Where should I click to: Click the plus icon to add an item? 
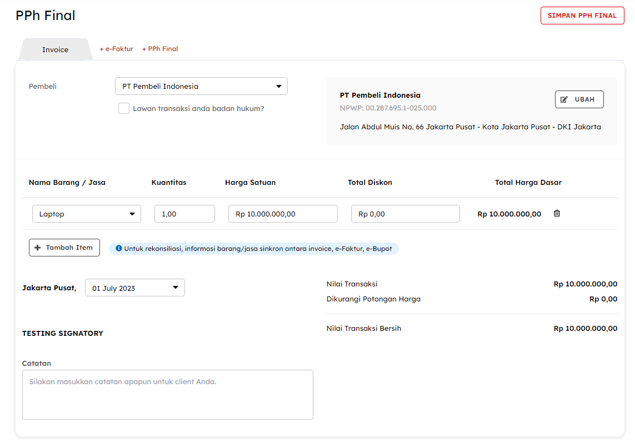[38, 248]
